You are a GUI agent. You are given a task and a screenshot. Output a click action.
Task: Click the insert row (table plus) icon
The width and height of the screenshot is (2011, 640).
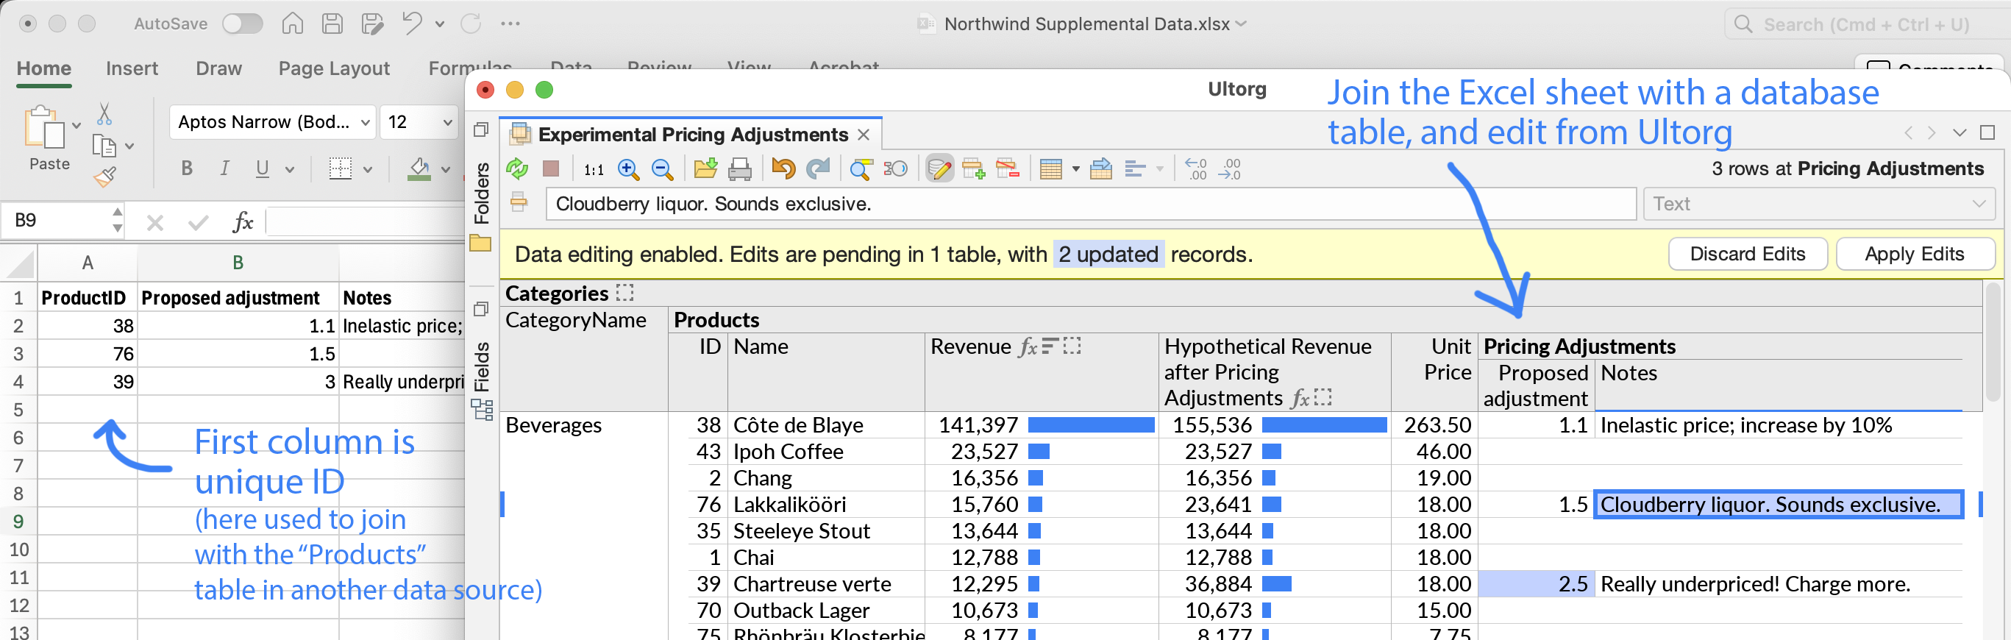click(973, 168)
